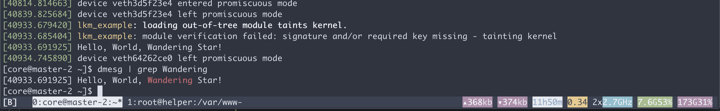Click lkm_example in the verification failed line
The image size is (720, 111).
coord(104,36)
